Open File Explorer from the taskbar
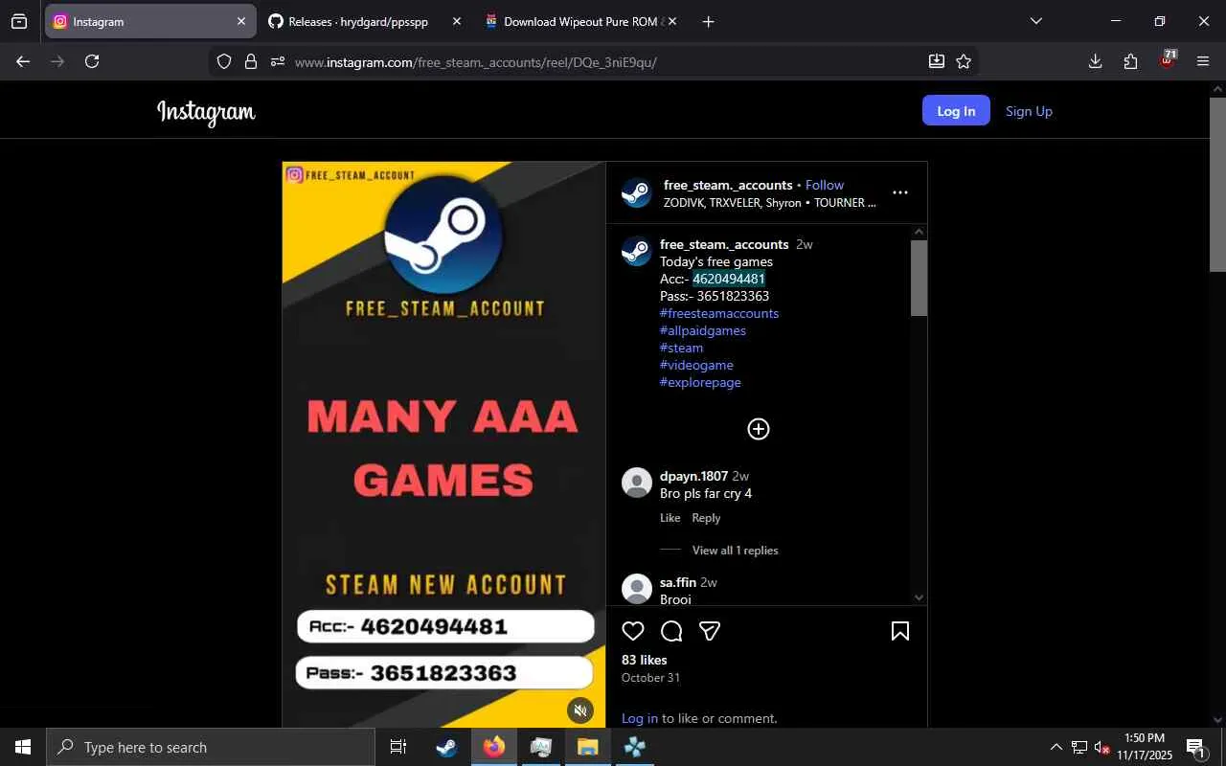The width and height of the screenshot is (1226, 766). tap(588, 747)
